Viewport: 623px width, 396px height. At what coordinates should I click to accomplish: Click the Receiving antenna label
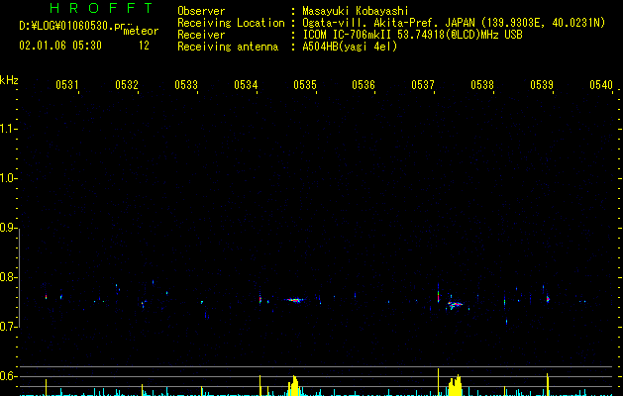tap(228, 47)
